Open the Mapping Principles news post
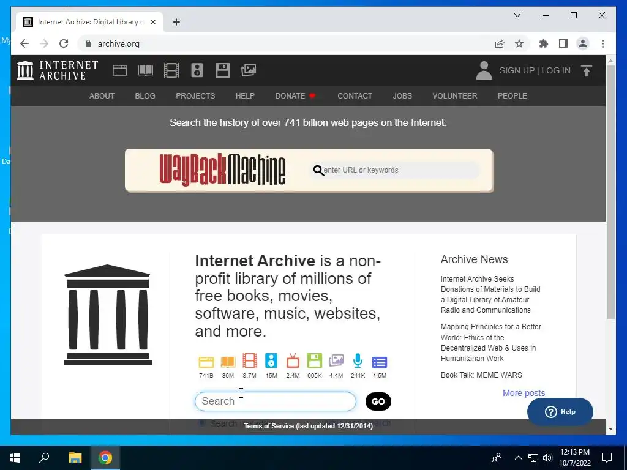The height and width of the screenshot is (470, 627). point(491,343)
